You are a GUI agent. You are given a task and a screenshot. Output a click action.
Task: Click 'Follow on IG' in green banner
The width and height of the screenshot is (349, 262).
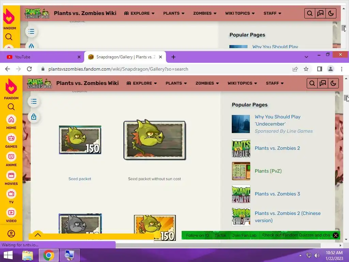[197, 235]
